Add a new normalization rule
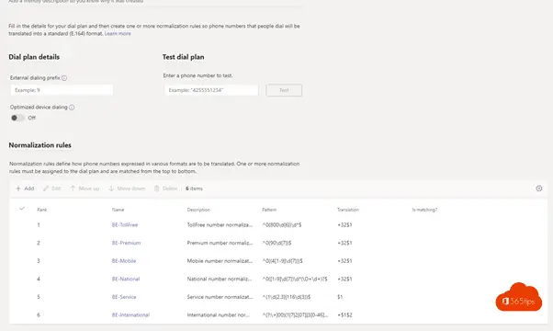The image size is (553, 331). coord(25,188)
